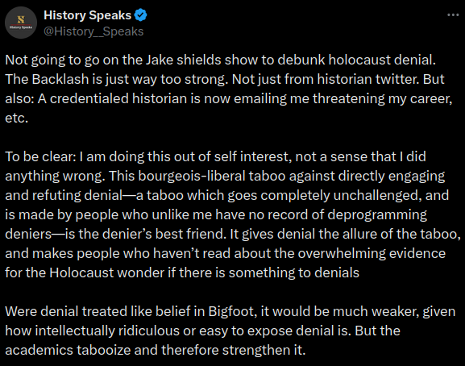Click 'To be clear:' at paragraph start
The height and width of the screenshot is (366, 465).
pyautogui.click(x=40, y=156)
